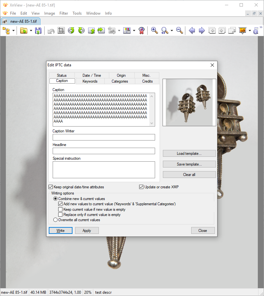Image resolution: width=264 pixels, height=296 pixels.
Task: Switch to the Status tab
Action: (62, 75)
